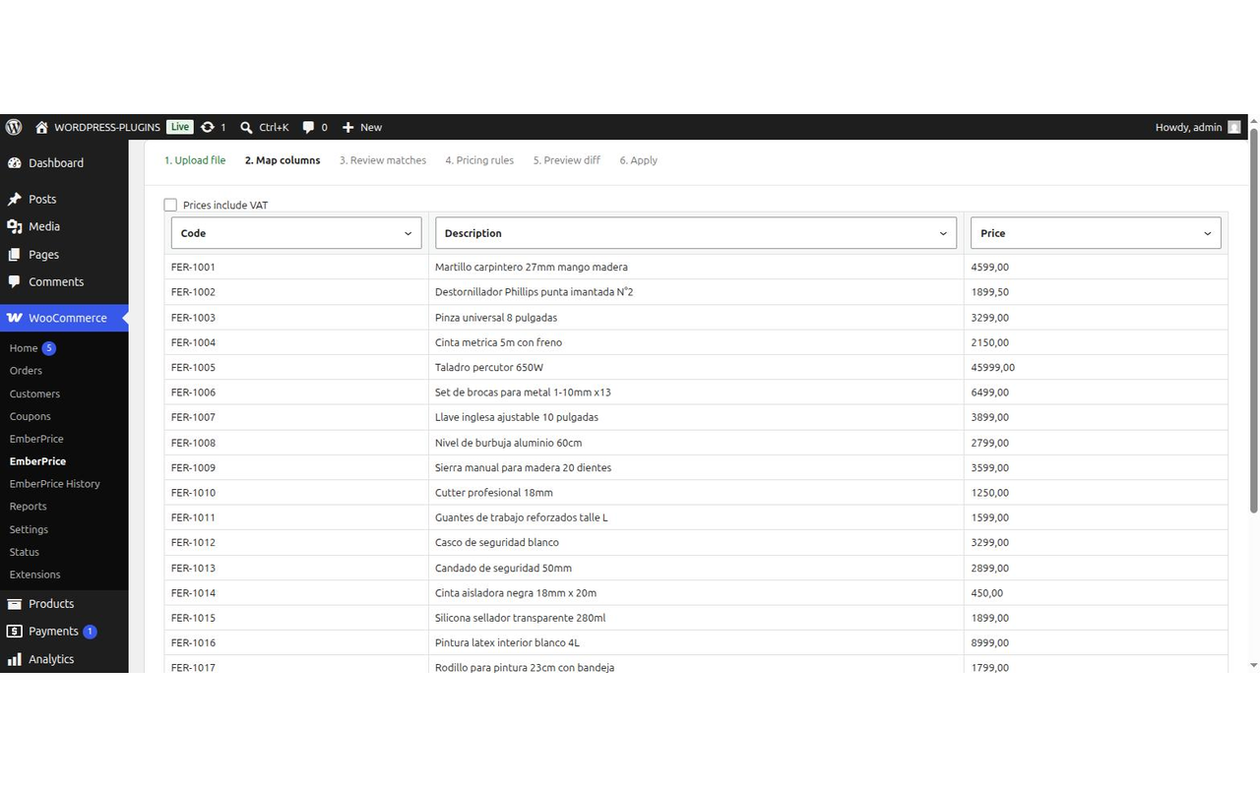Open the Description column mapping dropdown
Viewport: 1260px width, 787px height.
click(696, 233)
